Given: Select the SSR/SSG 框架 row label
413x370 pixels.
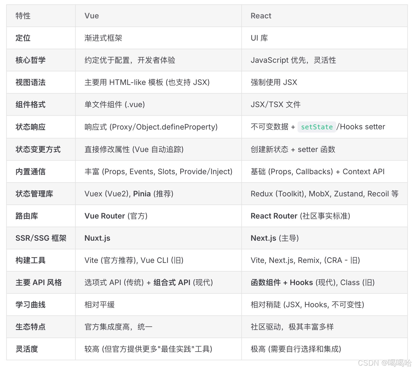Looking at the screenshot, I should [41, 238].
